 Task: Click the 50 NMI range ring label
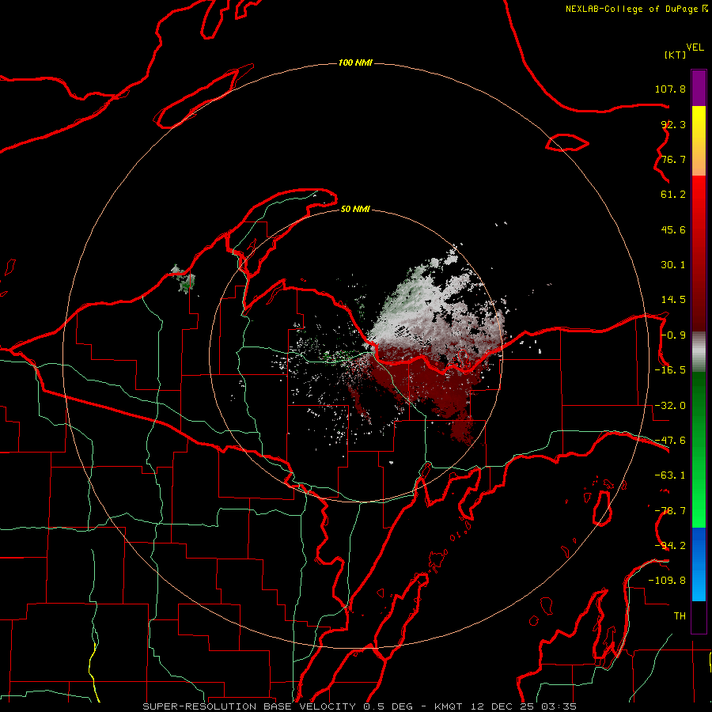pyautogui.click(x=355, y=209)
